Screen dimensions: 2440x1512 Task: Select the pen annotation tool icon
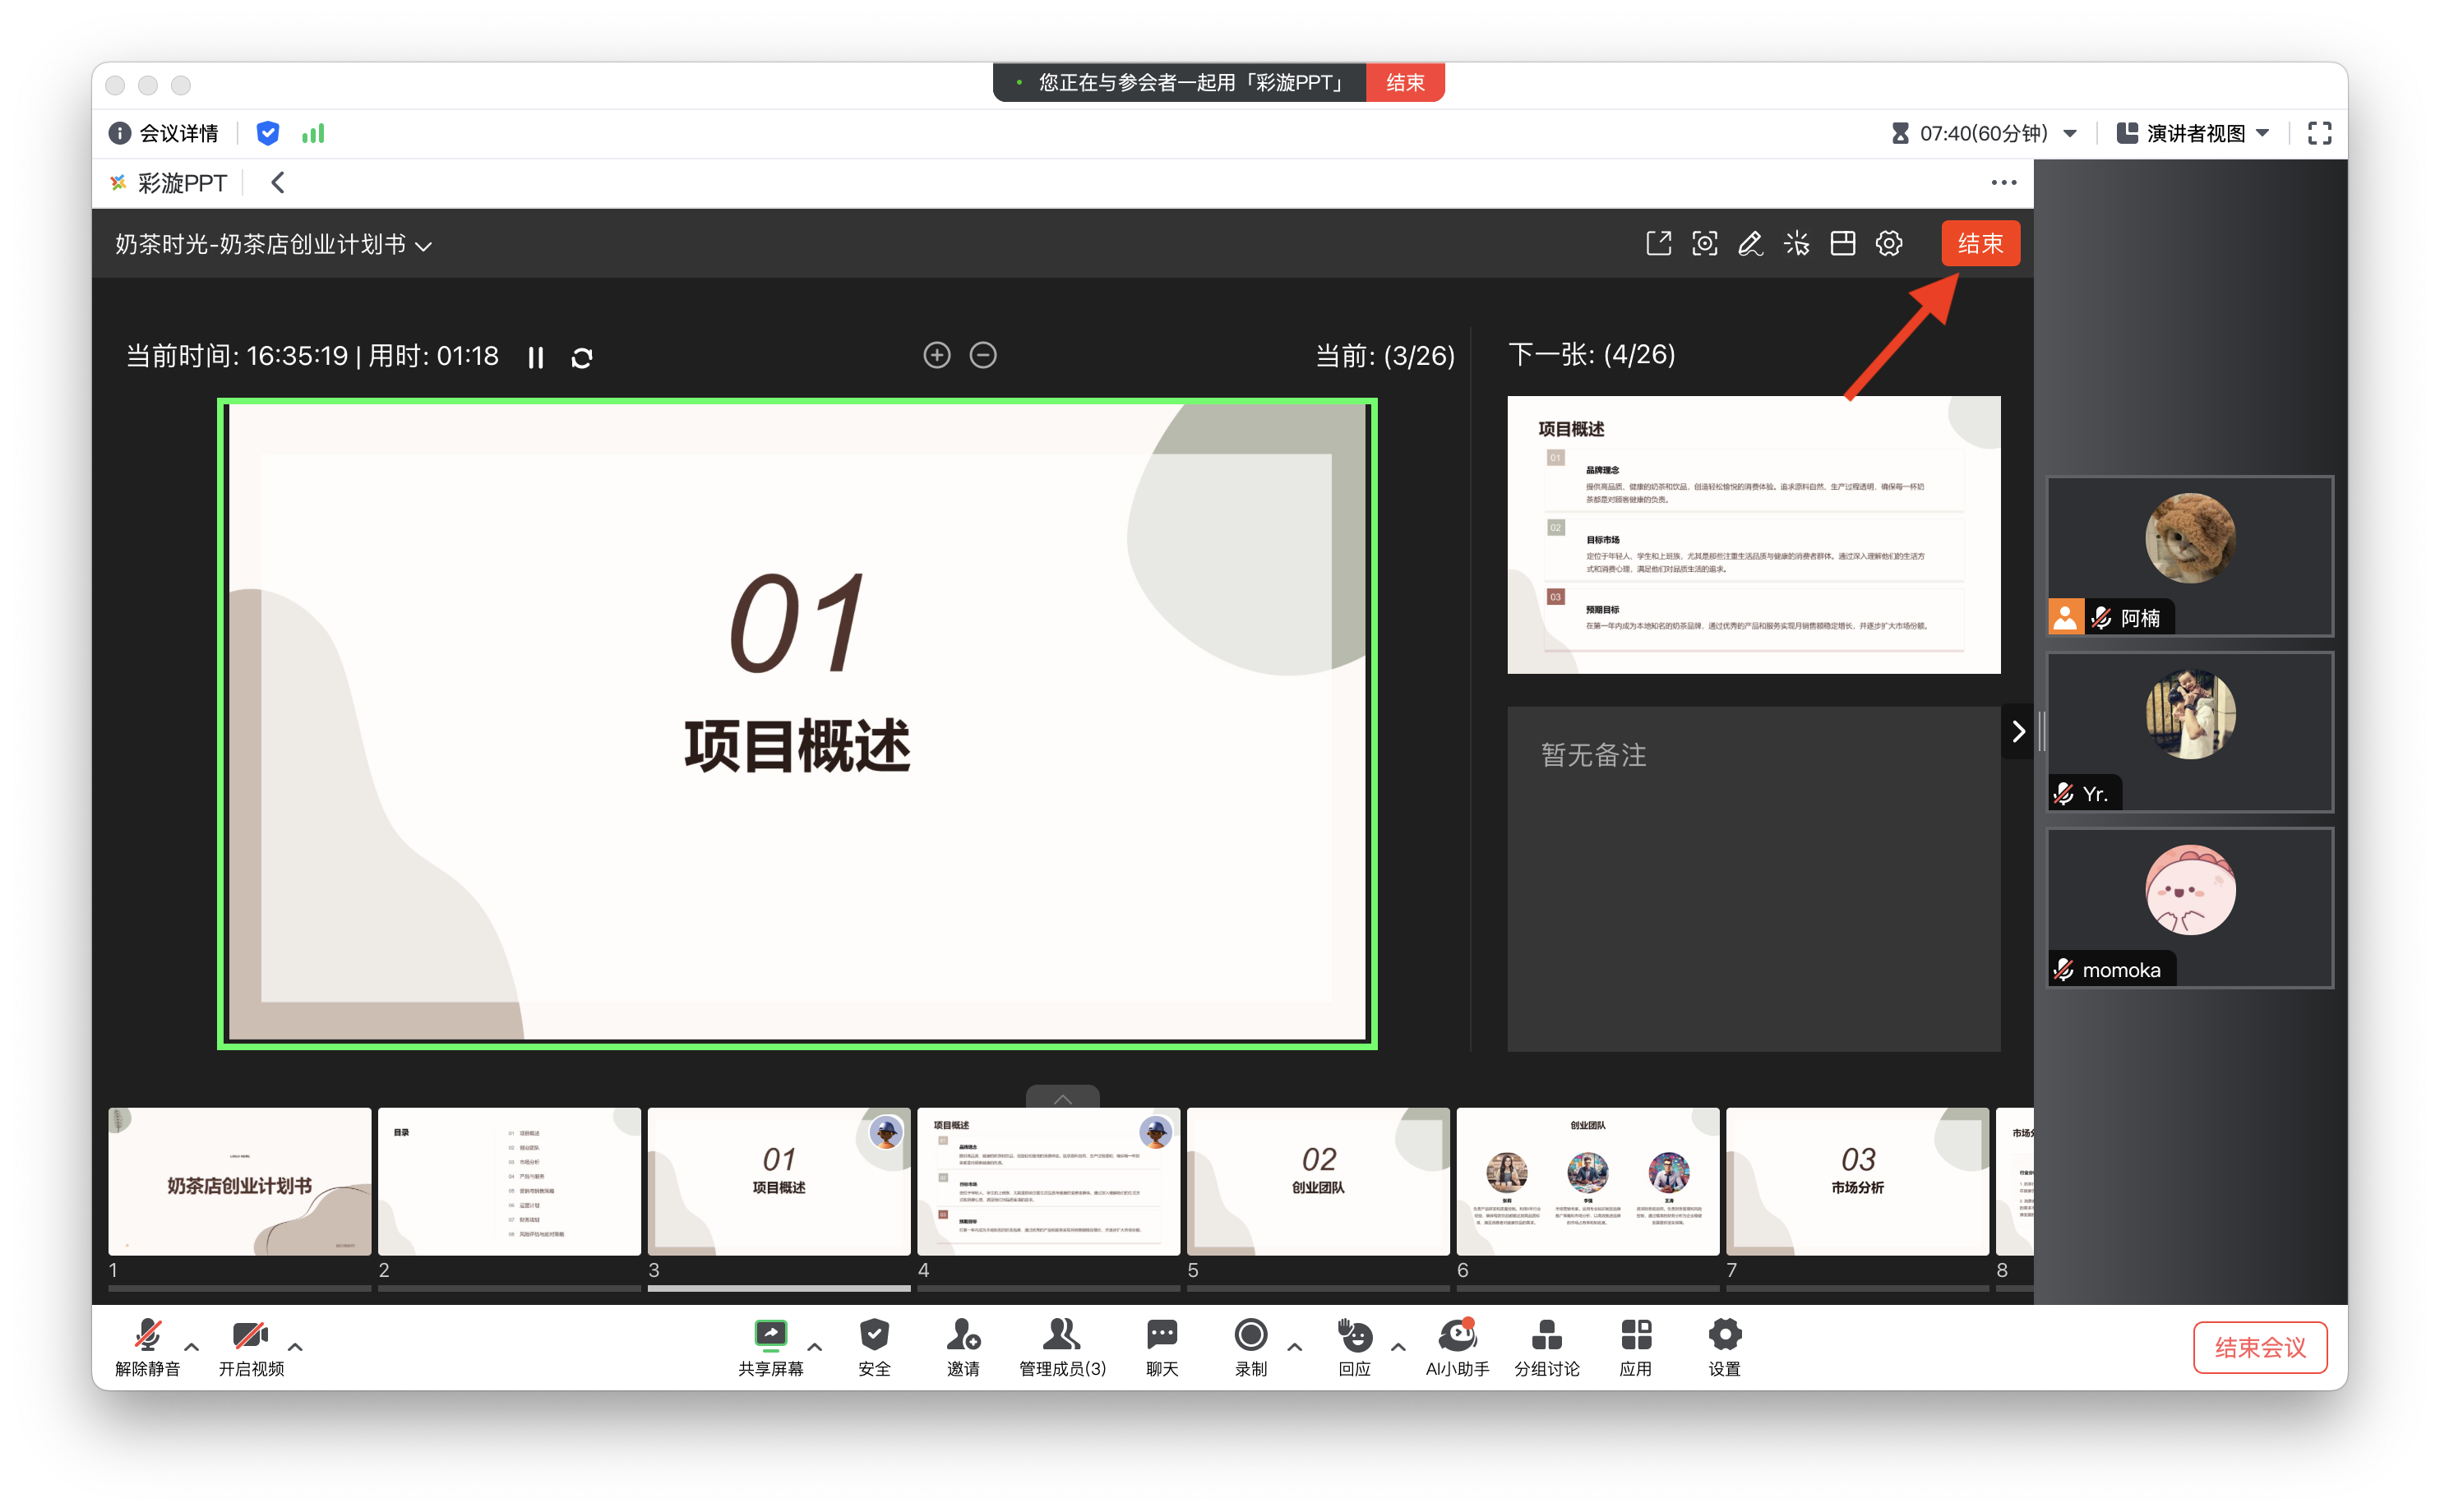tap(1749, 243)
